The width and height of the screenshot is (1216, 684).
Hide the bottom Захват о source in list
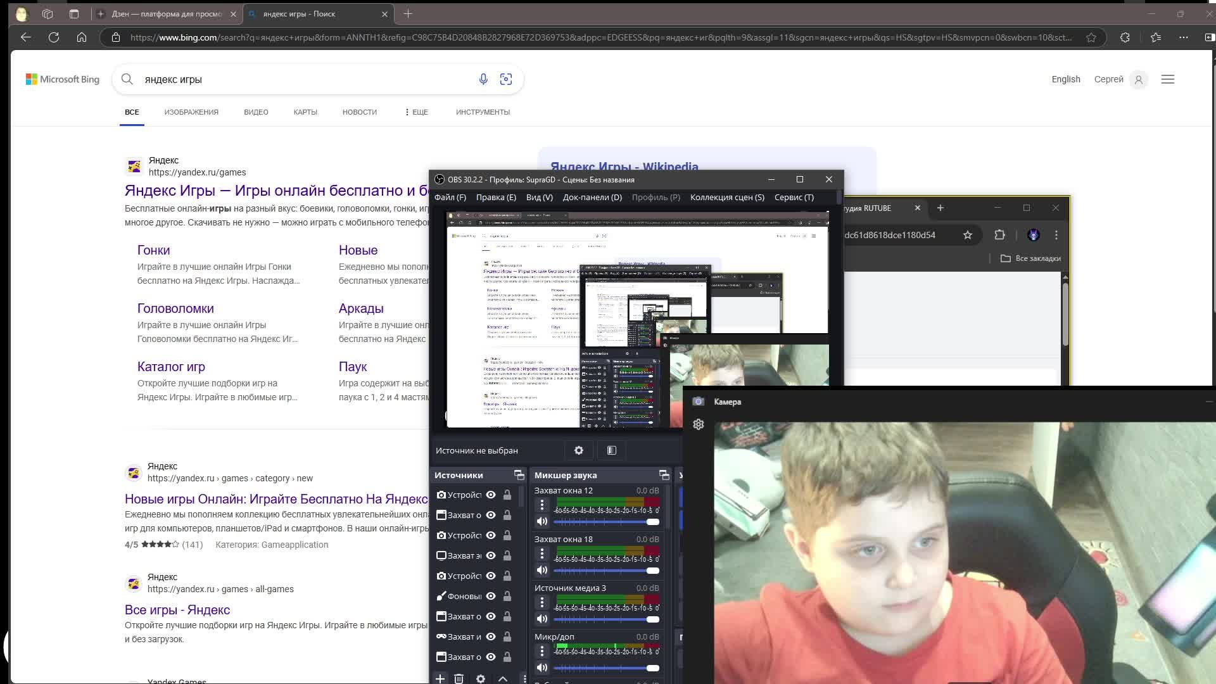(491, 657)
